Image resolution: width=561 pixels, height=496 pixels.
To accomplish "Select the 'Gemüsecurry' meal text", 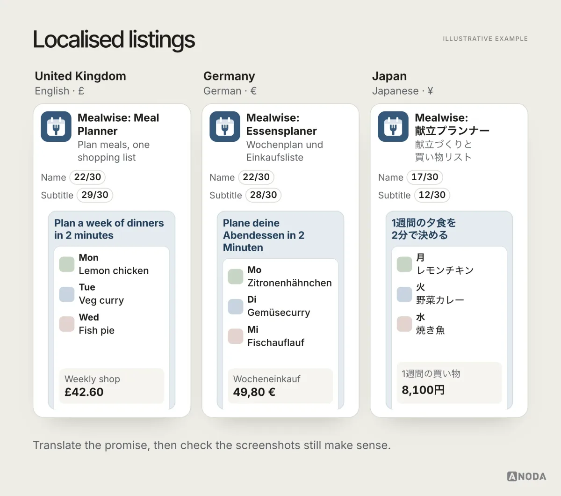I will click(279, 313).
